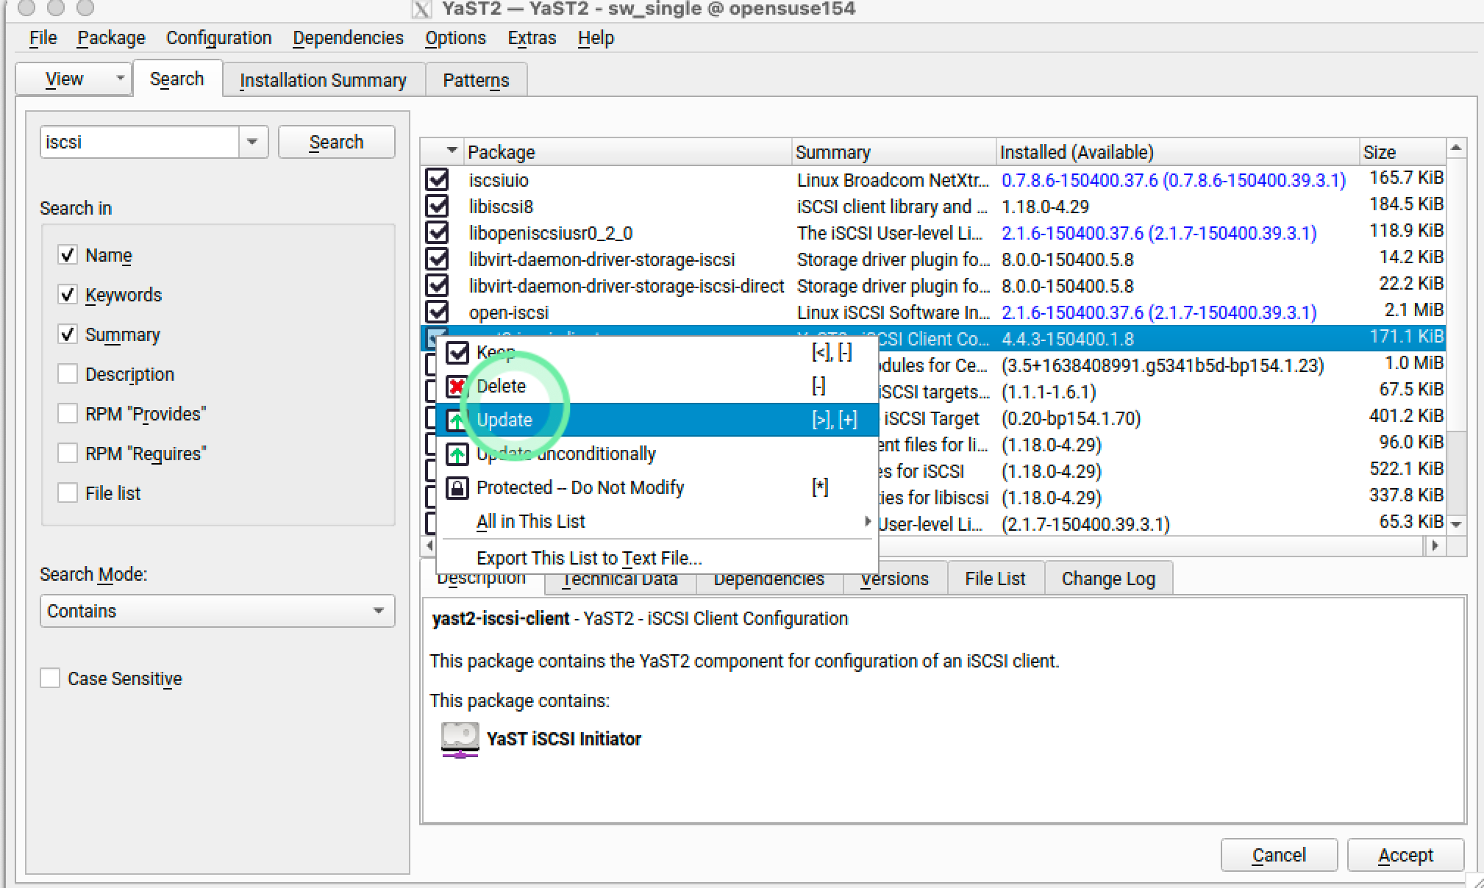
Task: Toggle status checkbox for libiscsi8 package
Action: 438,207
